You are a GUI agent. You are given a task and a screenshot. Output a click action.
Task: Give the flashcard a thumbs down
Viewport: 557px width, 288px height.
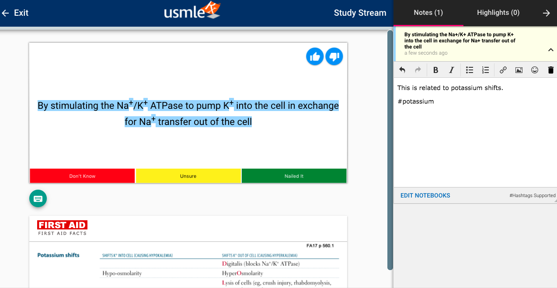(x=334, y=56)
